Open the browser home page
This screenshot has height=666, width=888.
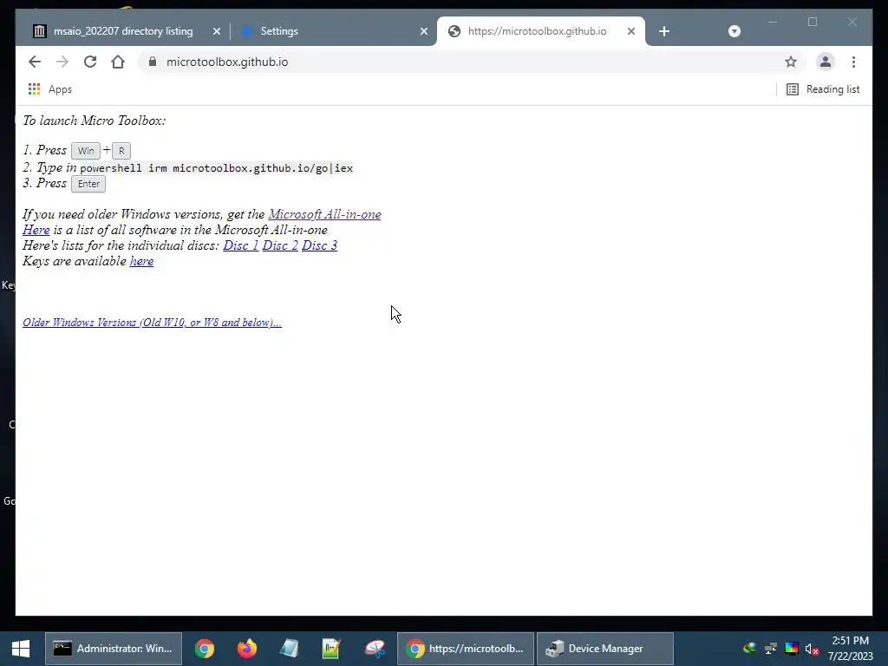(118, 62)
